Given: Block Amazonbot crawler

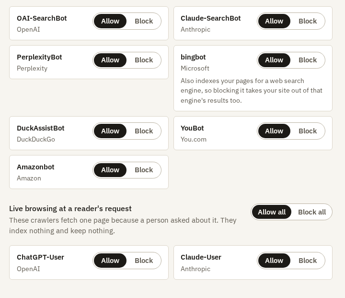Looking at the screenshot, I should [144, 170].
